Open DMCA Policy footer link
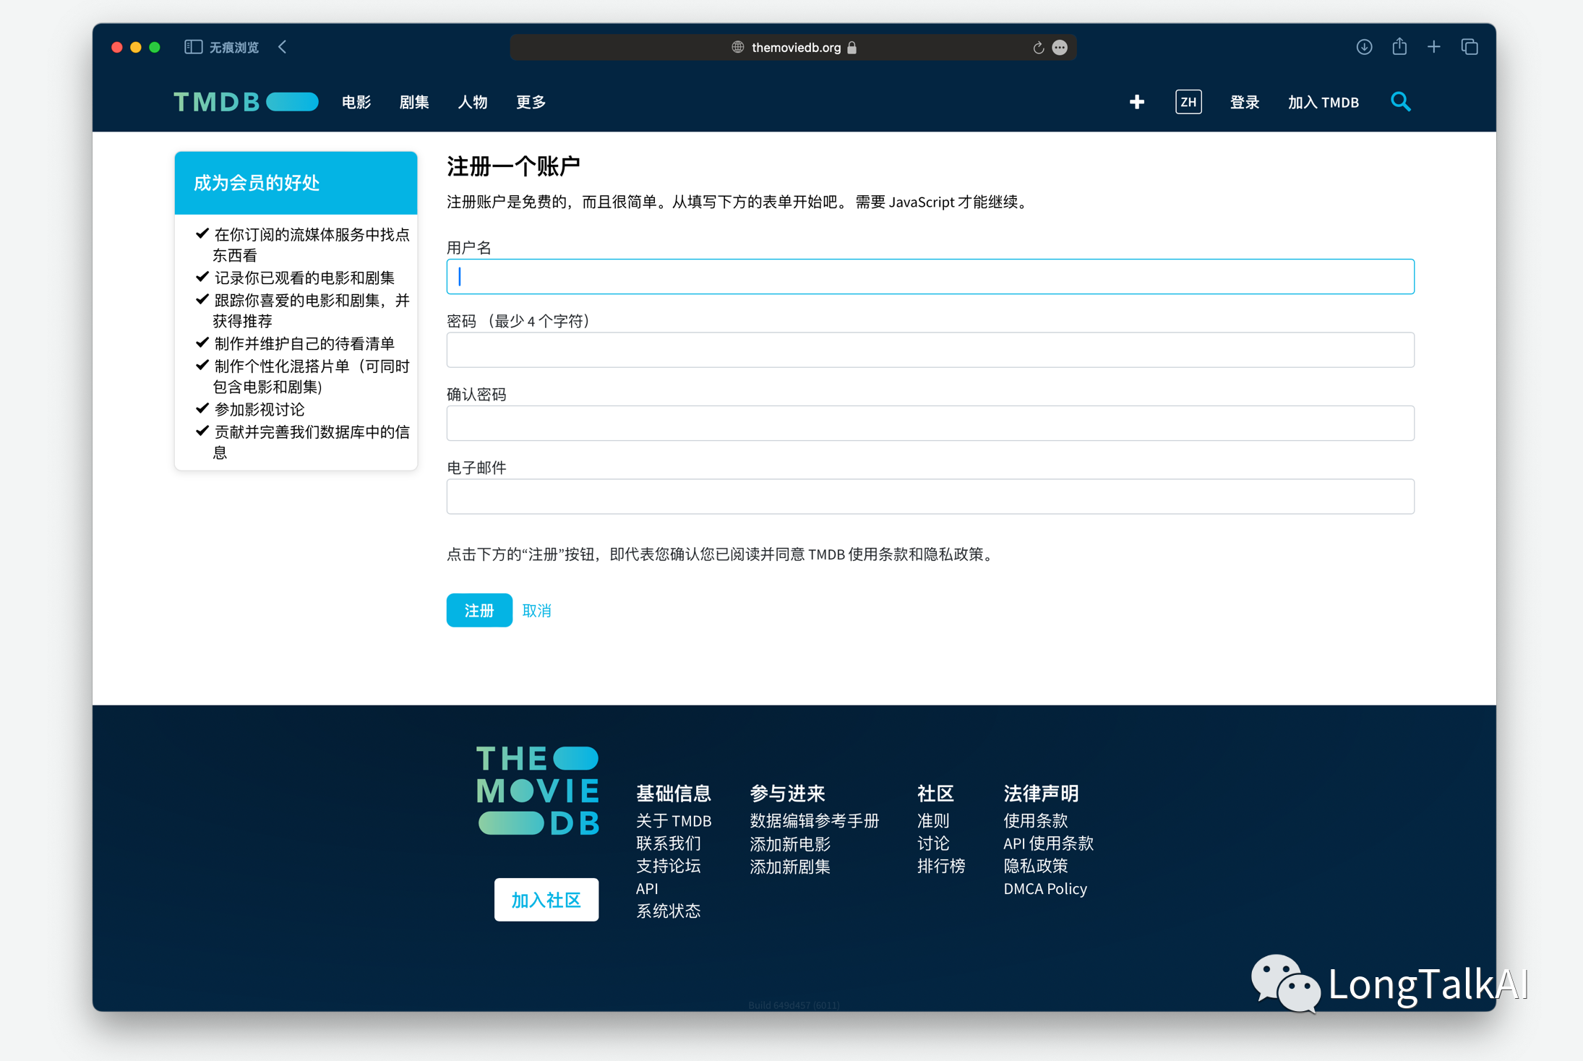Screen dimensions: 1583x1061 tap(1045, 888)
